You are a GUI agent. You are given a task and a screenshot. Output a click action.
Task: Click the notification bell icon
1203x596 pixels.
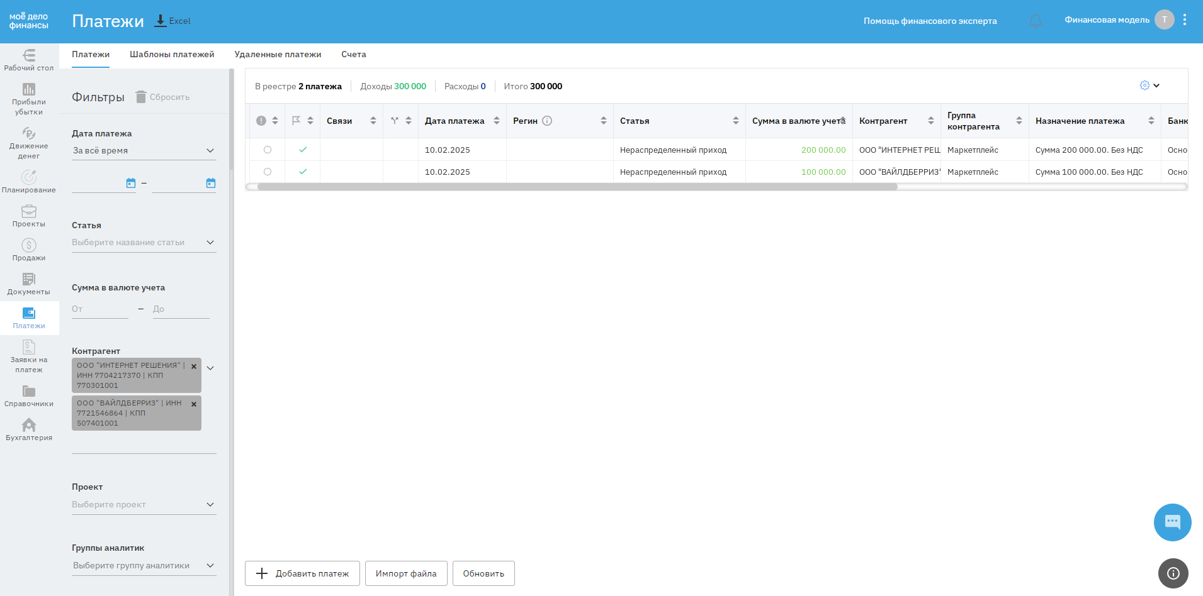click(x=1035, y=21)
